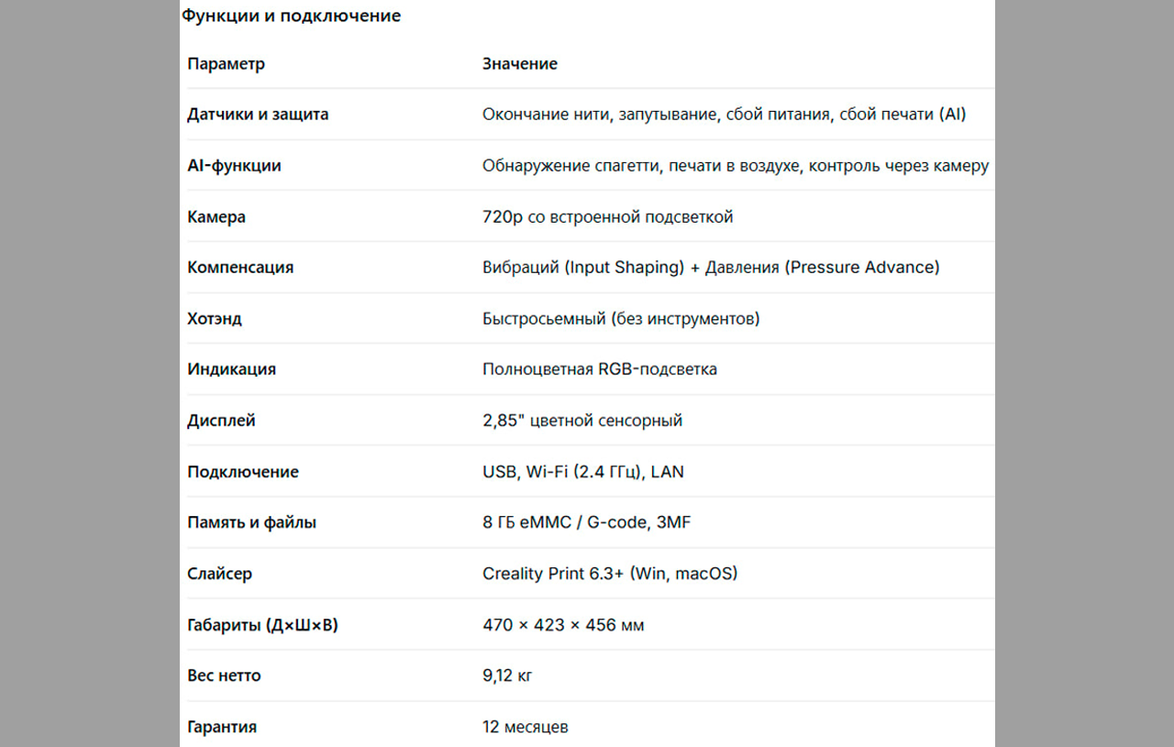
Task: Click the "9,12 кг" net weight value
Action: (x=507, y=676)
